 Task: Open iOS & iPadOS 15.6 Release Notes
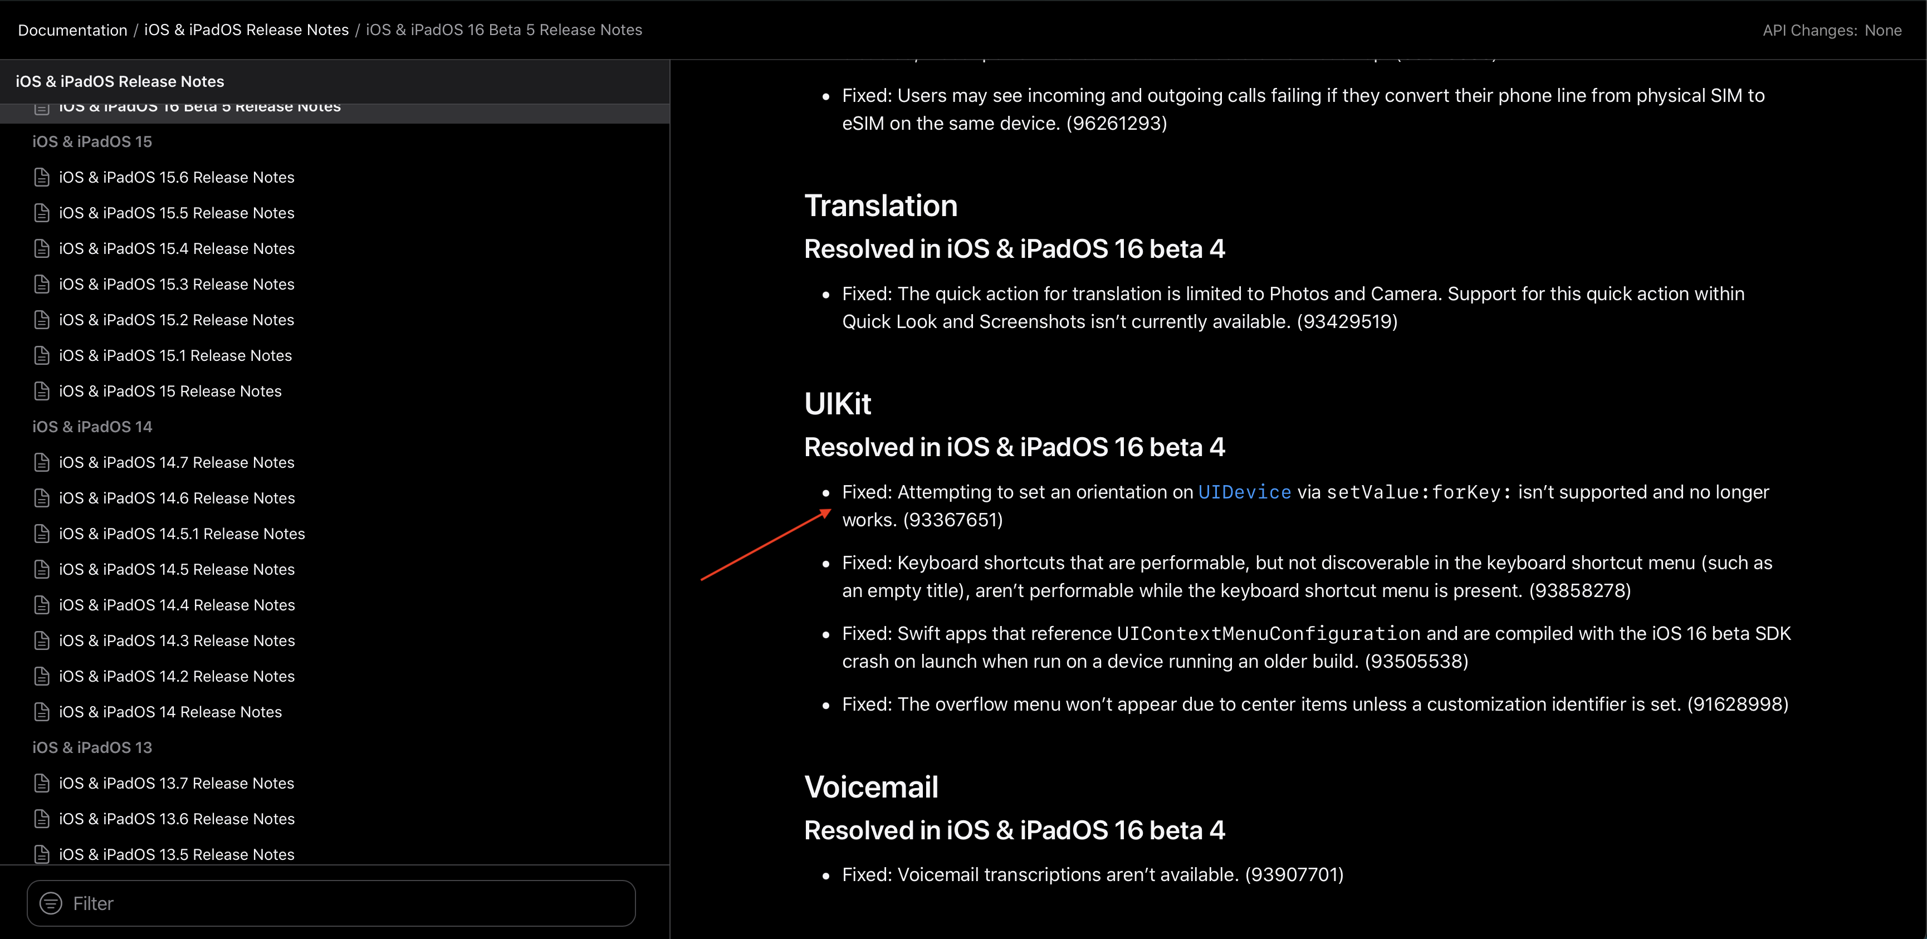click(177, 177)
